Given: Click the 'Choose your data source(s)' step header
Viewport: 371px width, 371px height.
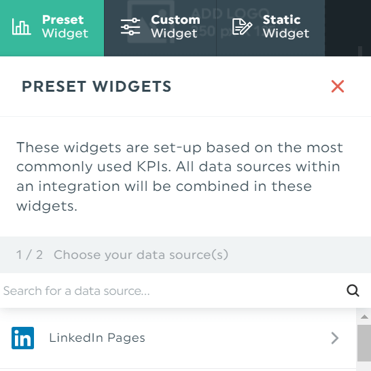Looking at the screenshot, I should click(141, 255).
